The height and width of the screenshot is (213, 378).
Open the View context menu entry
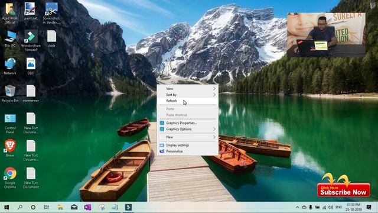pyautogui.click(x=188, y=89)
